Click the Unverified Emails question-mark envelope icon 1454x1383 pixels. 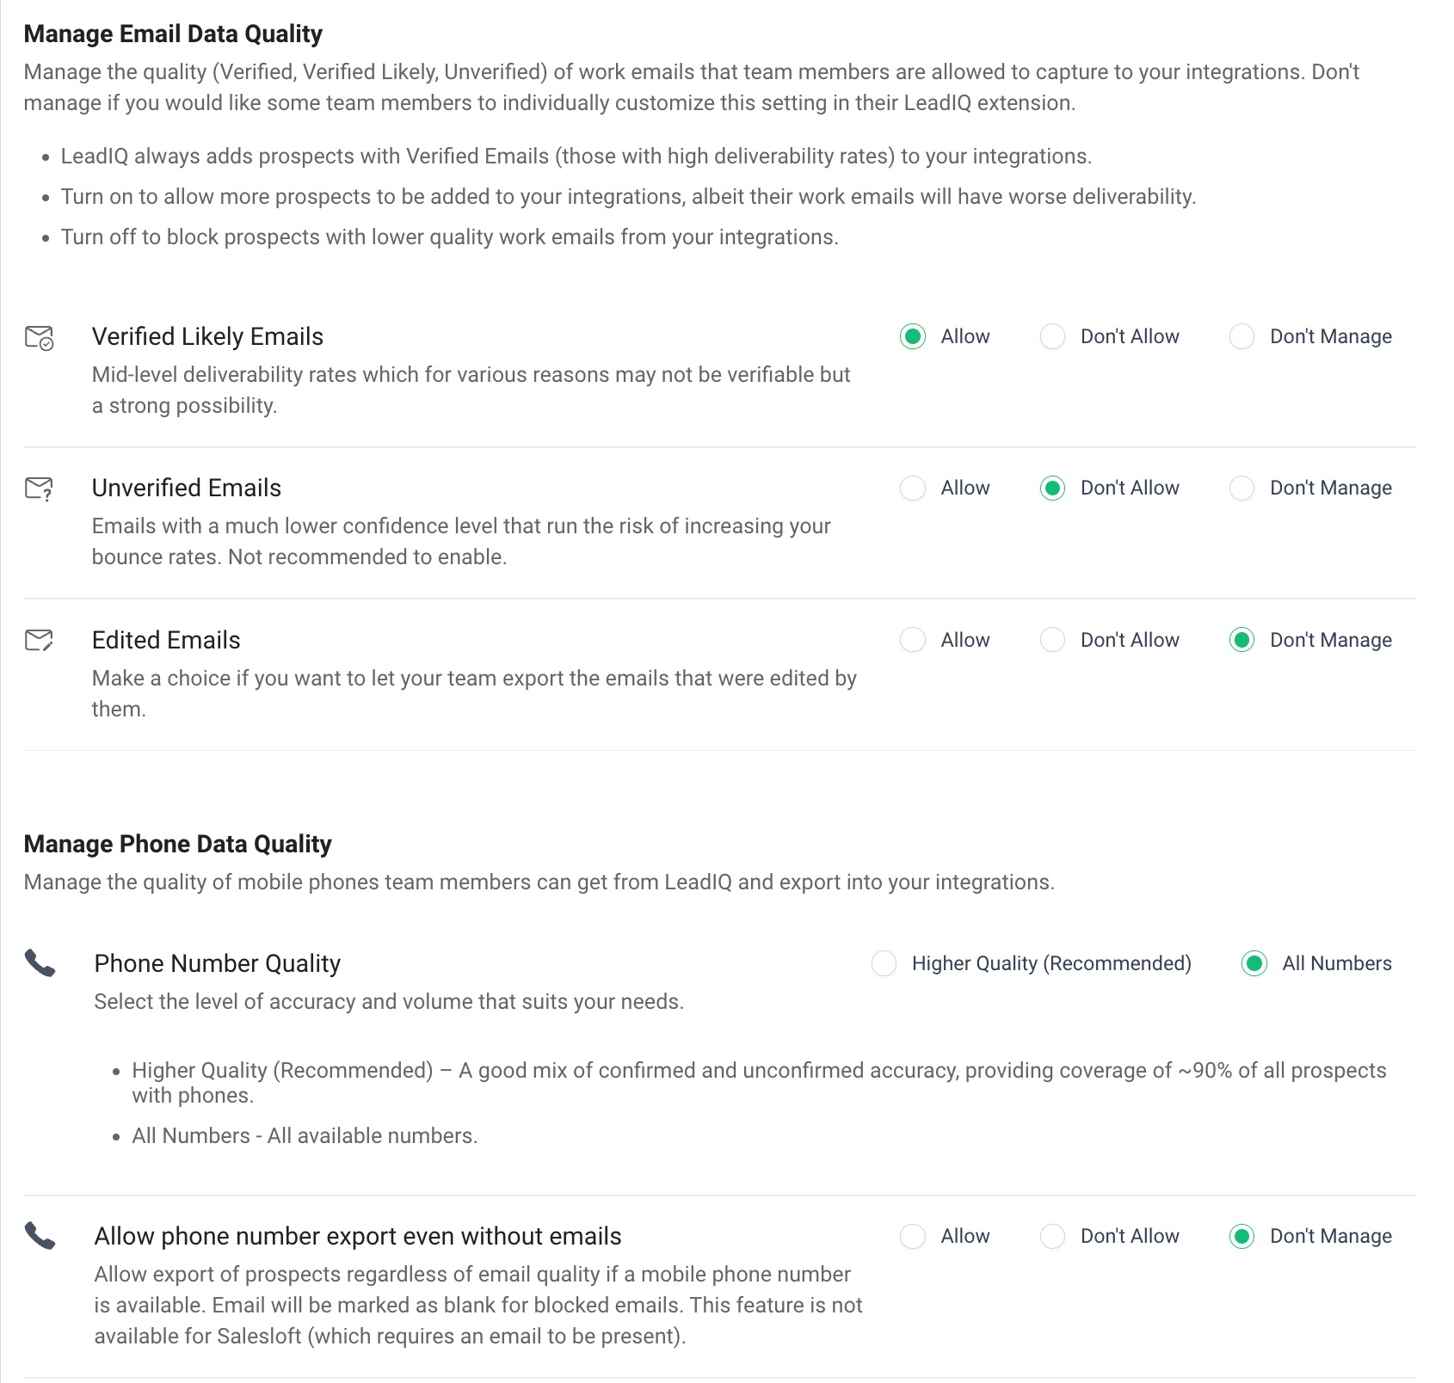(x=40, y=489)
